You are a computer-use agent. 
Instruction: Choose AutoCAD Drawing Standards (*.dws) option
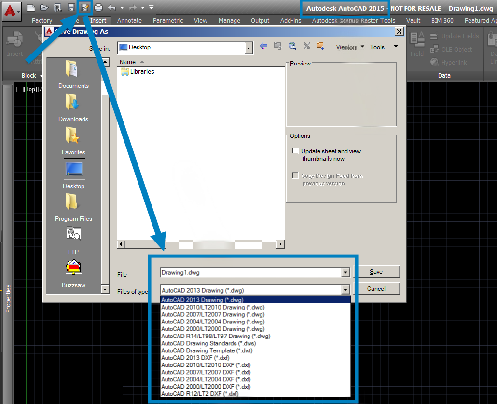255,343
